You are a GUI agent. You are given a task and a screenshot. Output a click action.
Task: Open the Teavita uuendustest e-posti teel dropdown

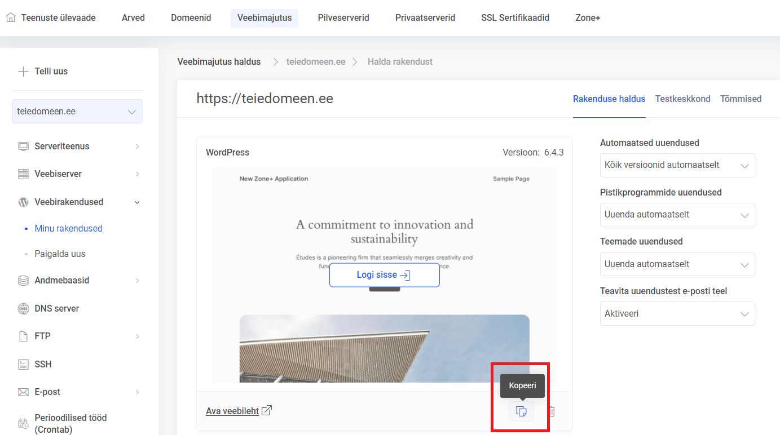pyautogui.click(x=677, y=314)
